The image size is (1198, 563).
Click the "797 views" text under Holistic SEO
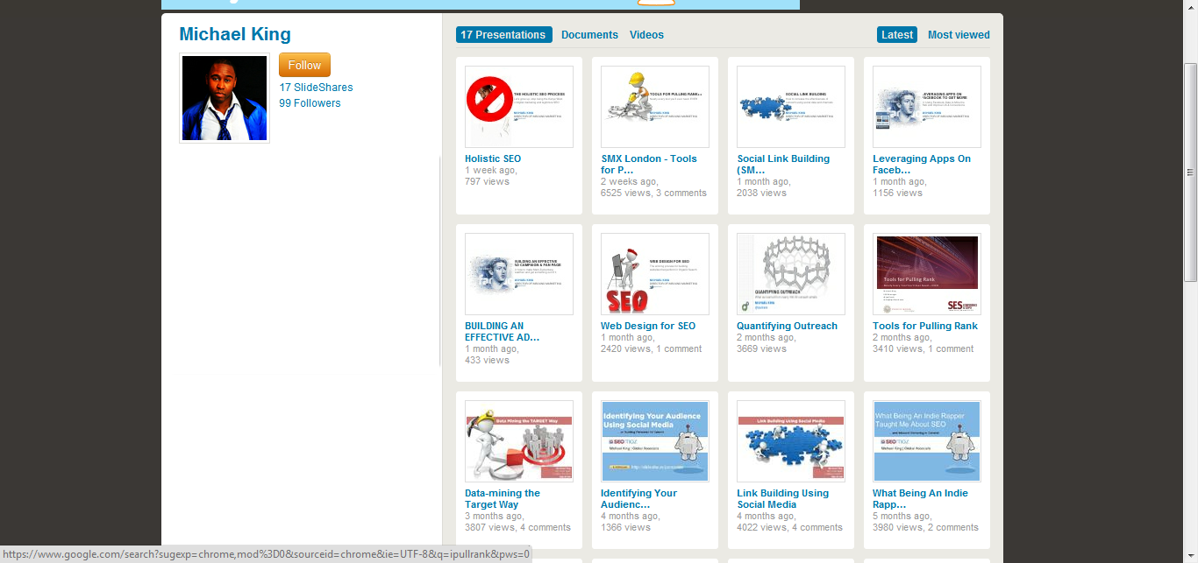click(x=487, y=182)
